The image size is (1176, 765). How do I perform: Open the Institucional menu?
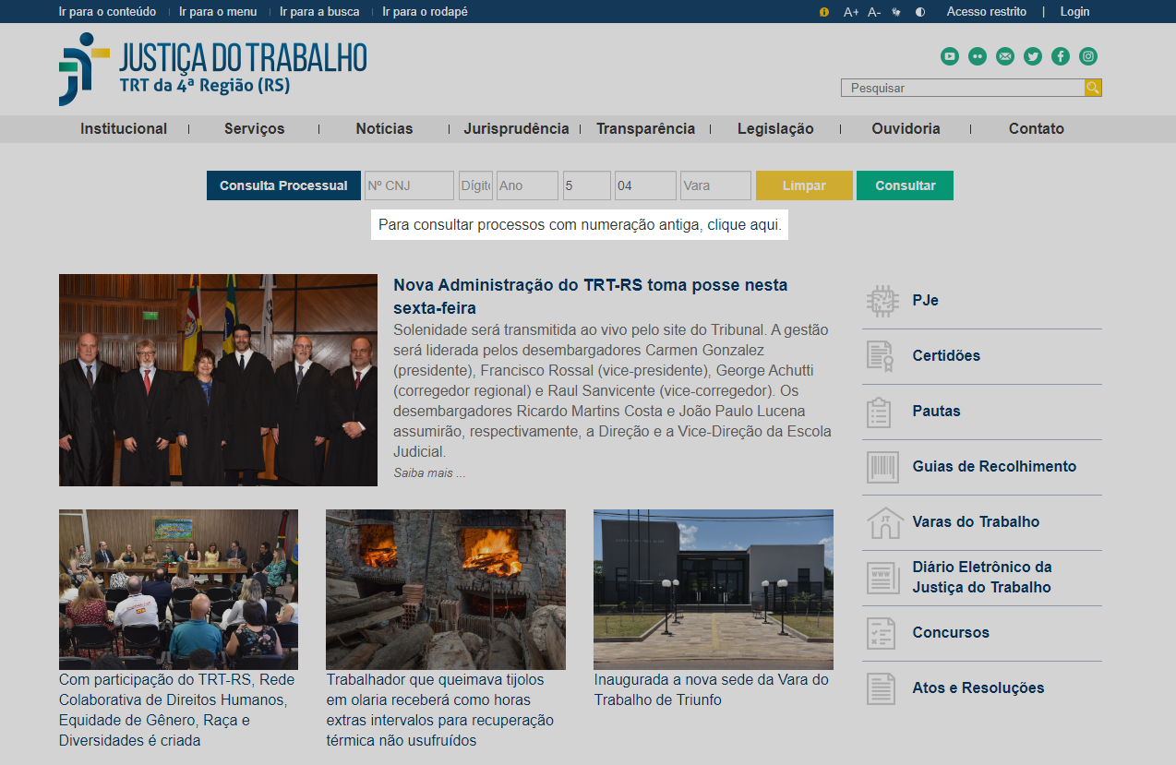click(x=124, y=129)
